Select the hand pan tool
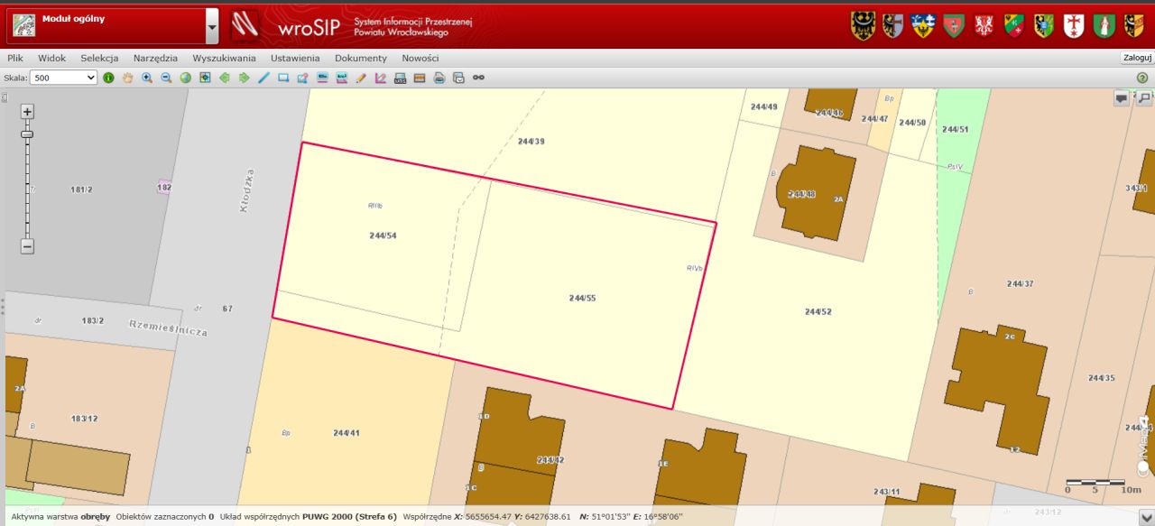1155x526 pixels. [127, 78]
